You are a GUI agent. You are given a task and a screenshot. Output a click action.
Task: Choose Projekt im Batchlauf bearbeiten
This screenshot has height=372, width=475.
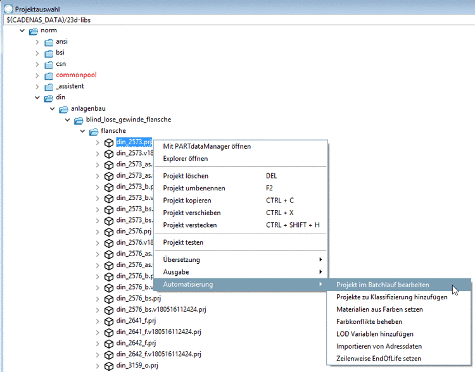399,285
